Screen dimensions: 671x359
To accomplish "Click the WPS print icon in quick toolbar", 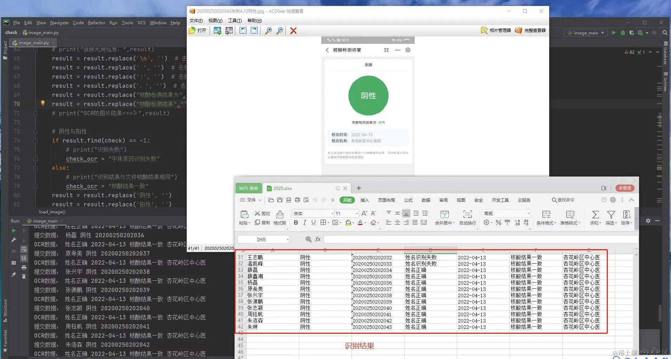I will coord(297,200).
